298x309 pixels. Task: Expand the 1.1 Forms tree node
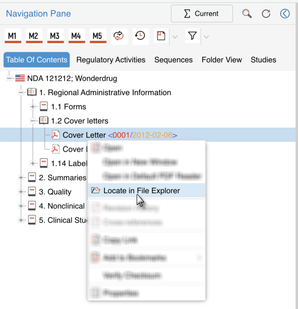tap(33, 106)
